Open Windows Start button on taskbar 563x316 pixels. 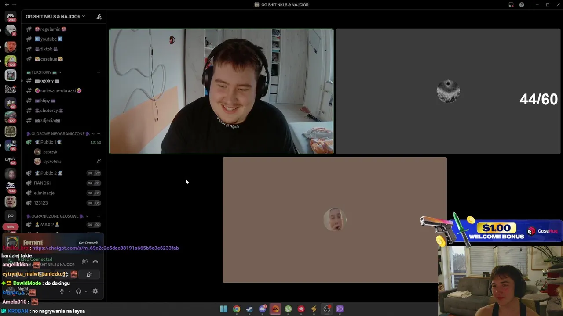[223, 309]
